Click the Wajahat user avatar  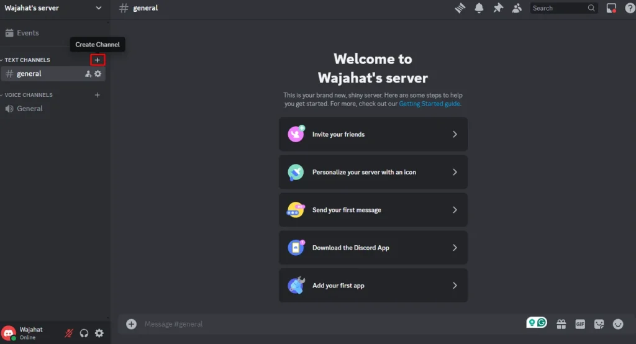click(x=9, y=333)
